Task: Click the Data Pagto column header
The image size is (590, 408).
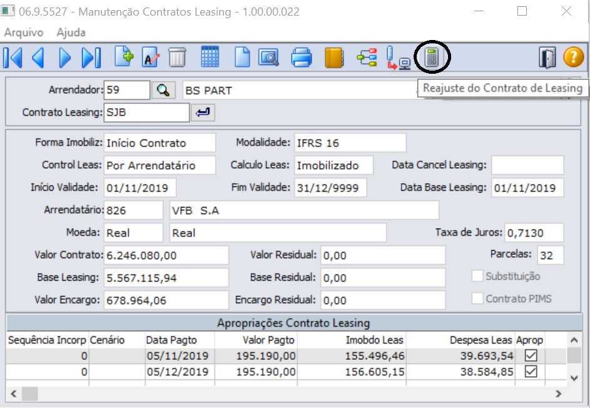Action: click(180, 340)
